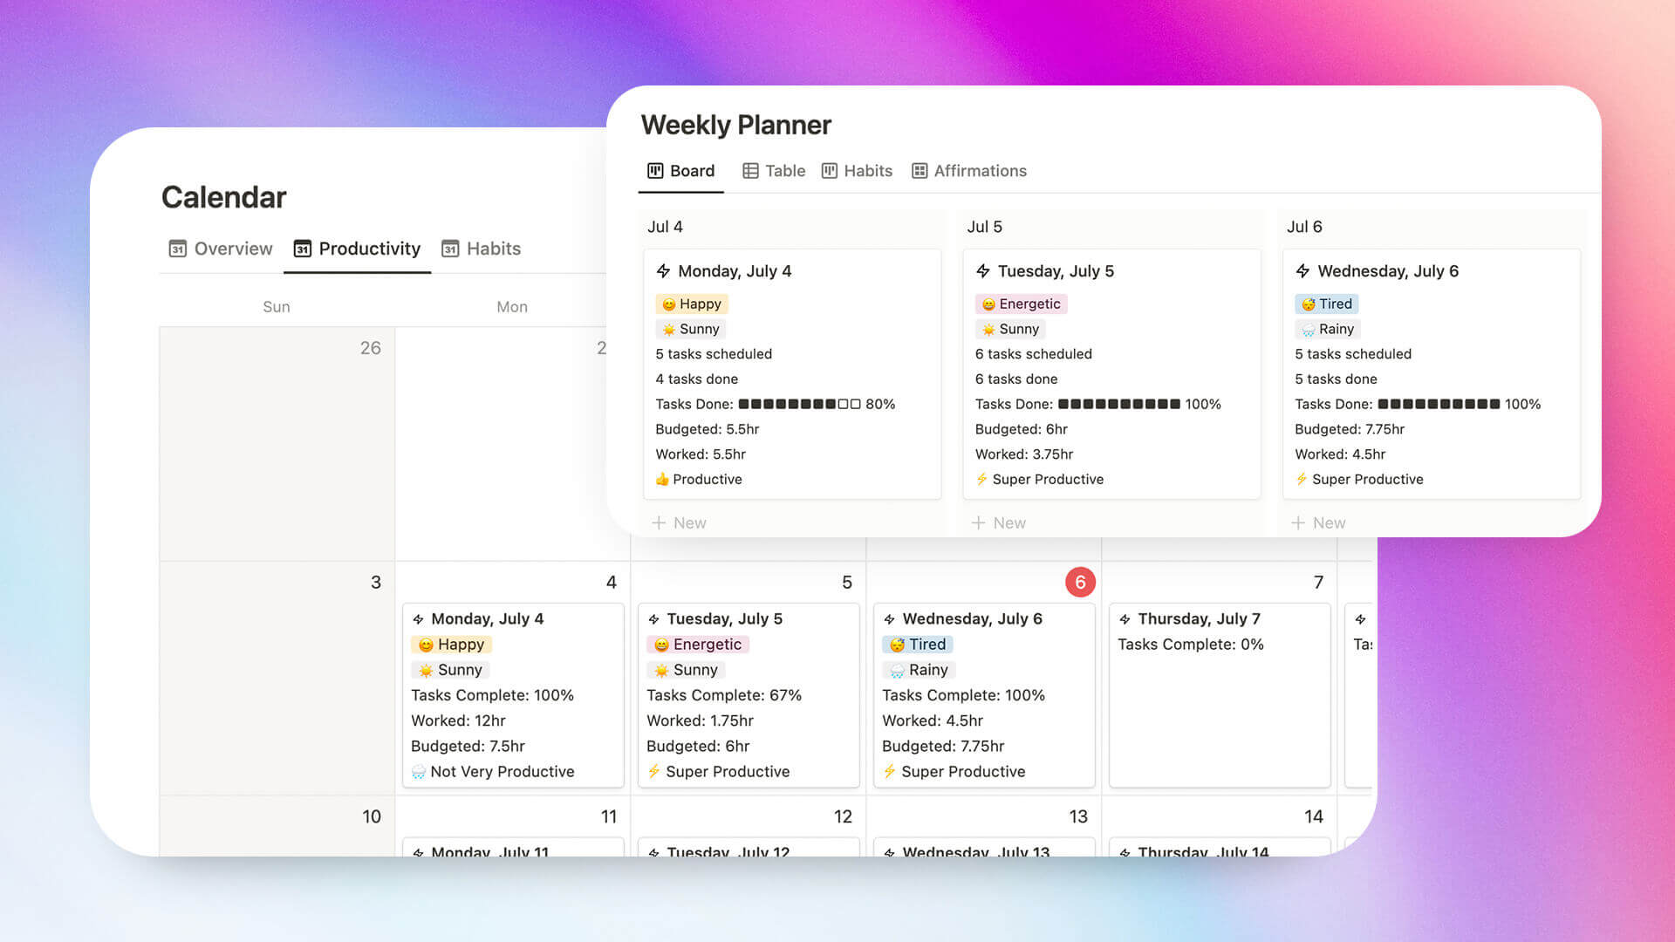1675x942 pixels.
Task: Switch to the Table tab in Weekly Planner
Action: 784,170
